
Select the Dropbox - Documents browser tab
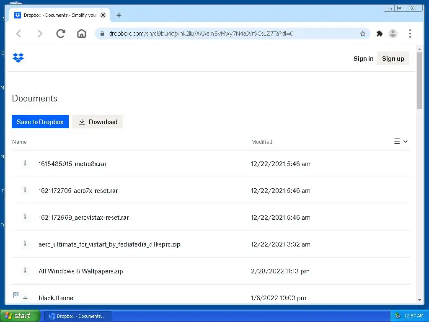pos(59,15)
